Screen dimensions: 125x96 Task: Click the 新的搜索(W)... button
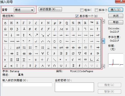tap(50, 9)
